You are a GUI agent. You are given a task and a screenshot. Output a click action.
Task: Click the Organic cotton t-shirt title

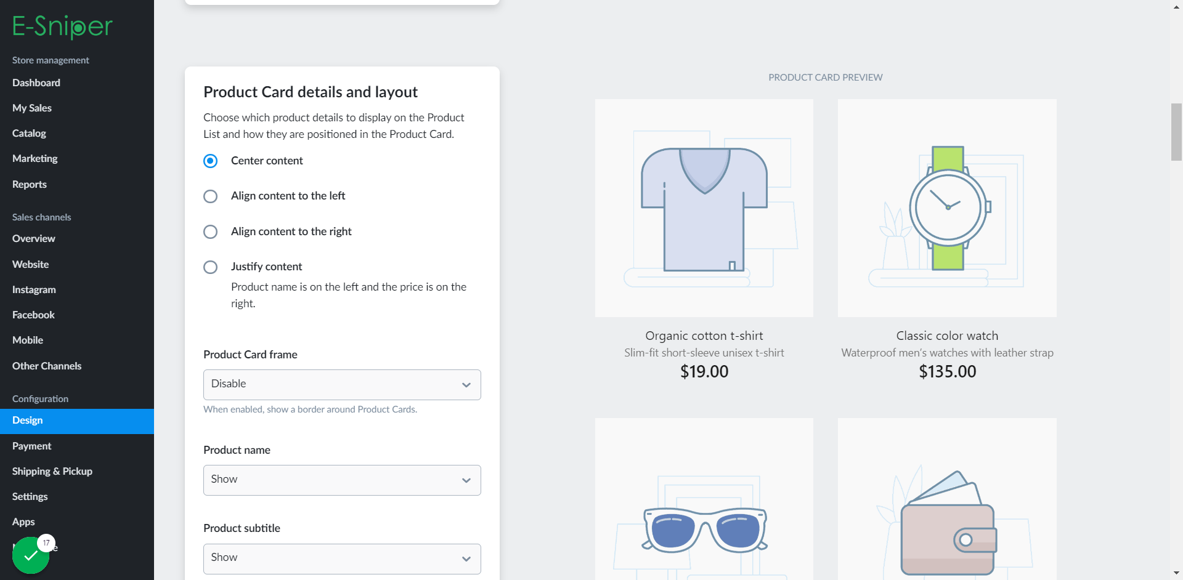[x=704, y=336]
